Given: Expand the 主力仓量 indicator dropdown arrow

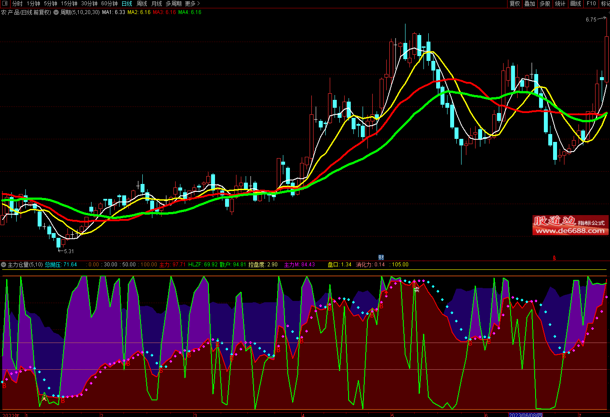Looking at the screenshot, I should [x=4, y=265].
